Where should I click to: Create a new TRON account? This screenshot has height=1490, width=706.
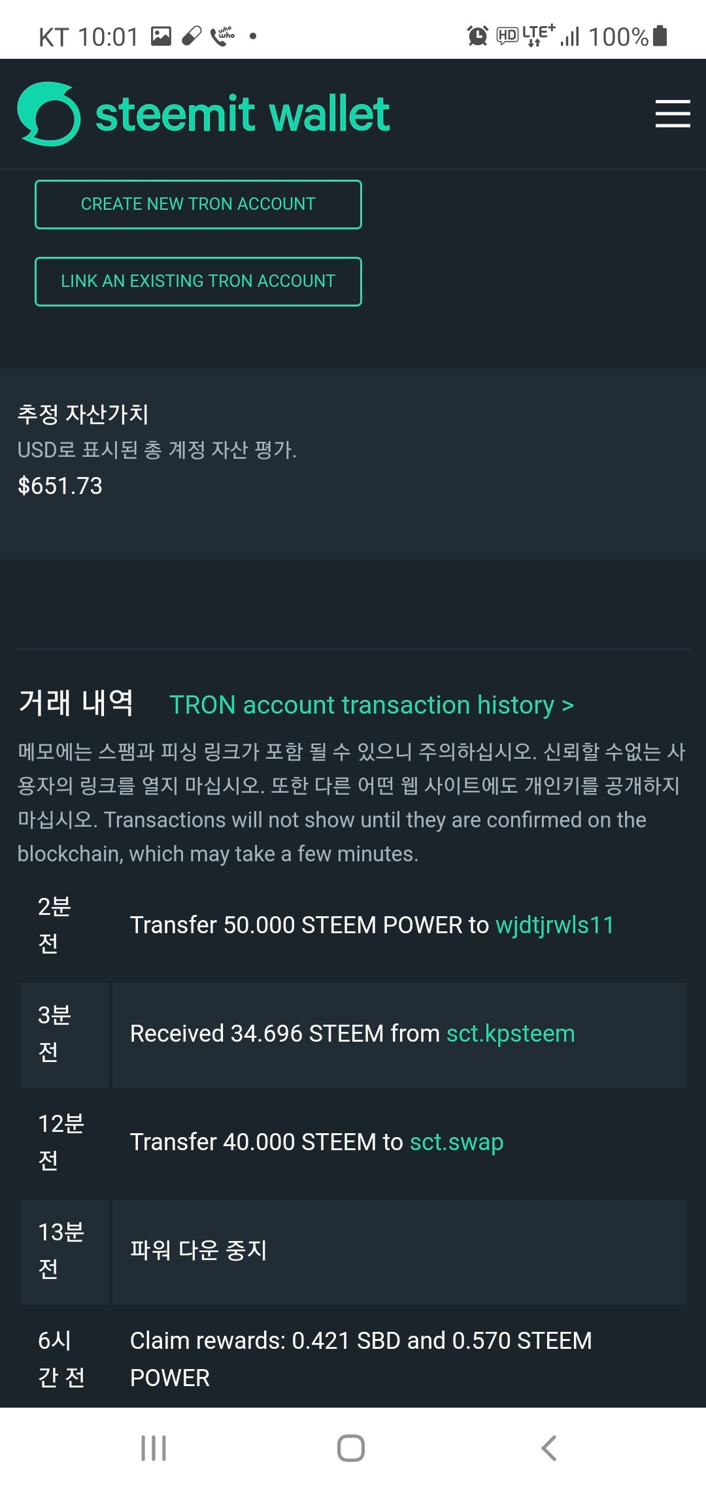(198, 205)
